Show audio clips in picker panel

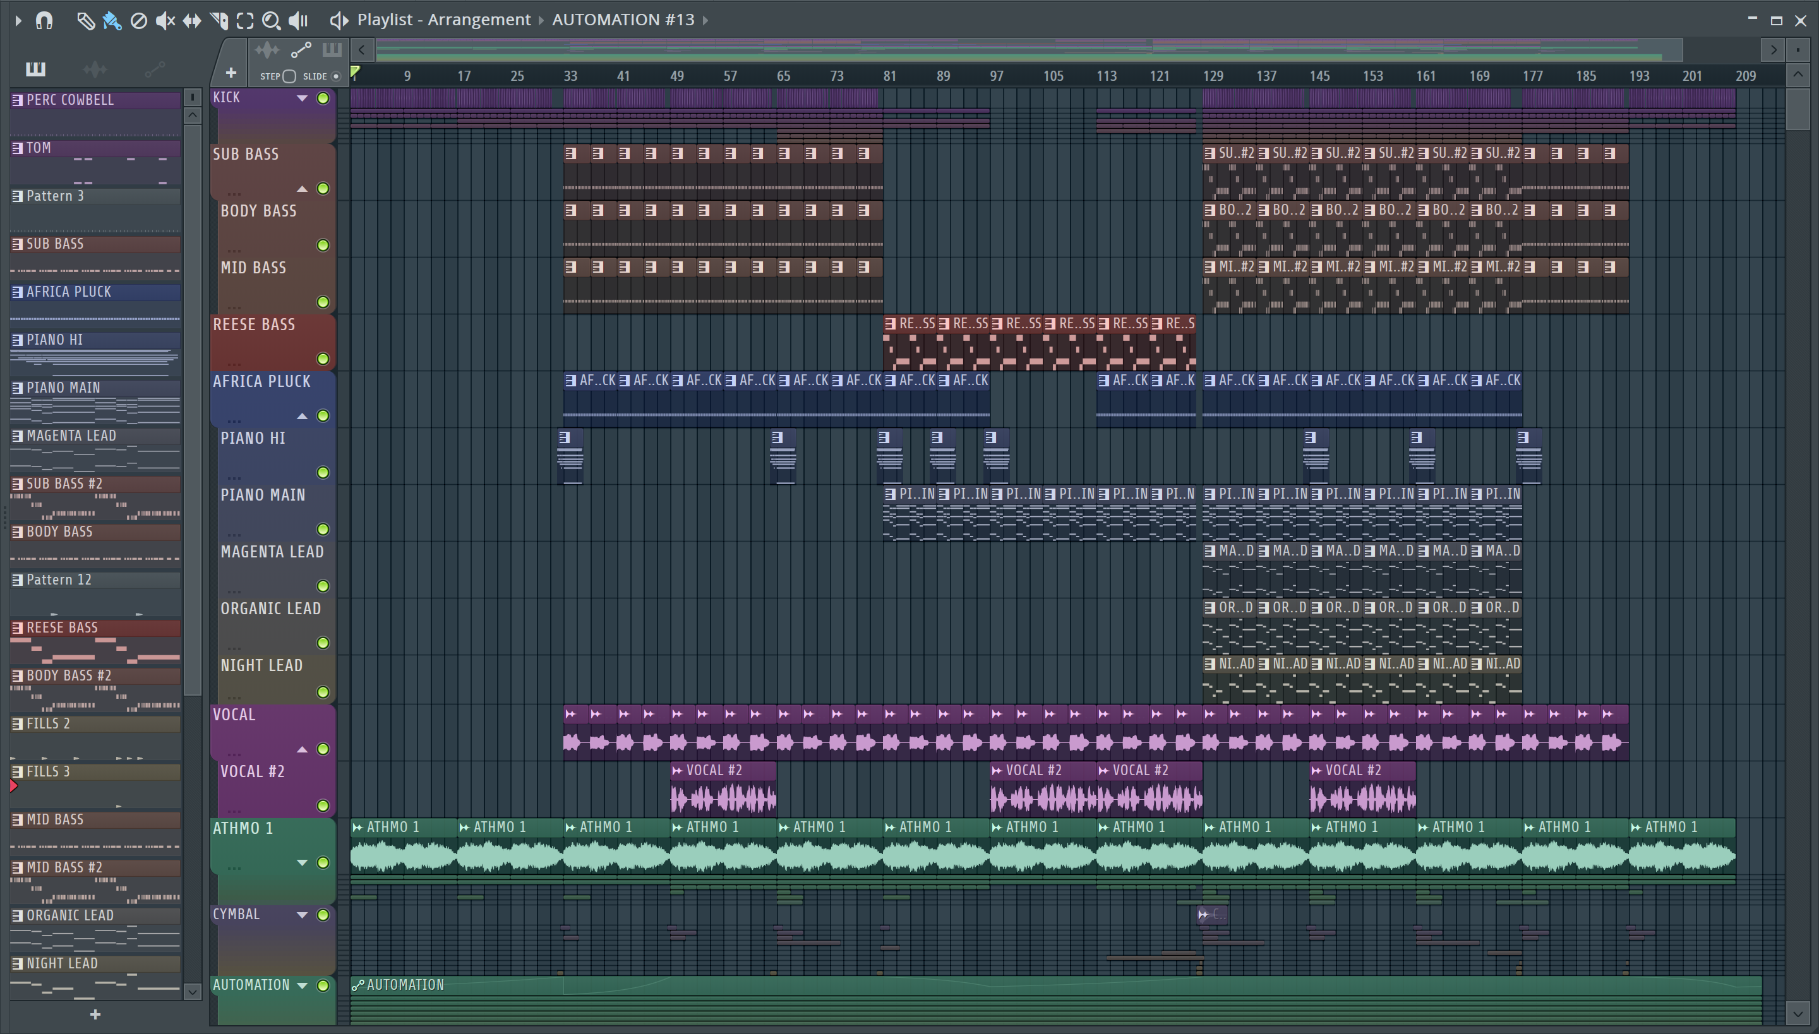coord(95,69)
